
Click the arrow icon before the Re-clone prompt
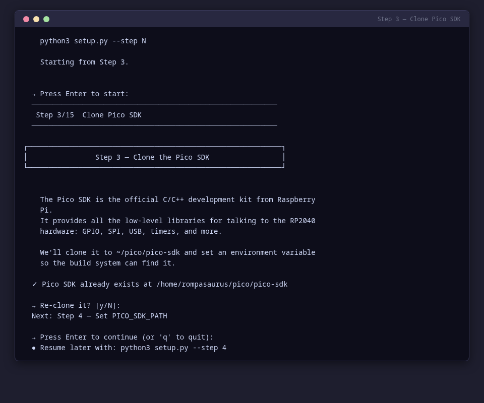(34, 305)
